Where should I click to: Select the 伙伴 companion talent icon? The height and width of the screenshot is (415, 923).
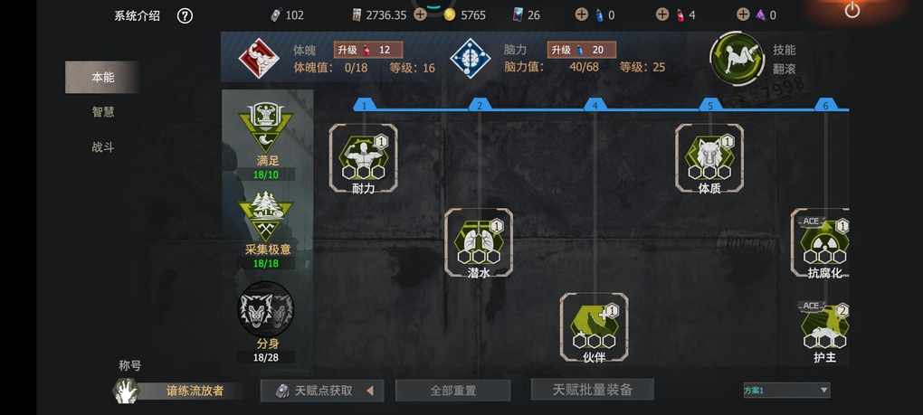tap(594, 326)
